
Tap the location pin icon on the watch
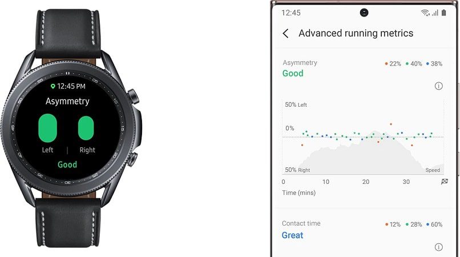click(53, 86)
